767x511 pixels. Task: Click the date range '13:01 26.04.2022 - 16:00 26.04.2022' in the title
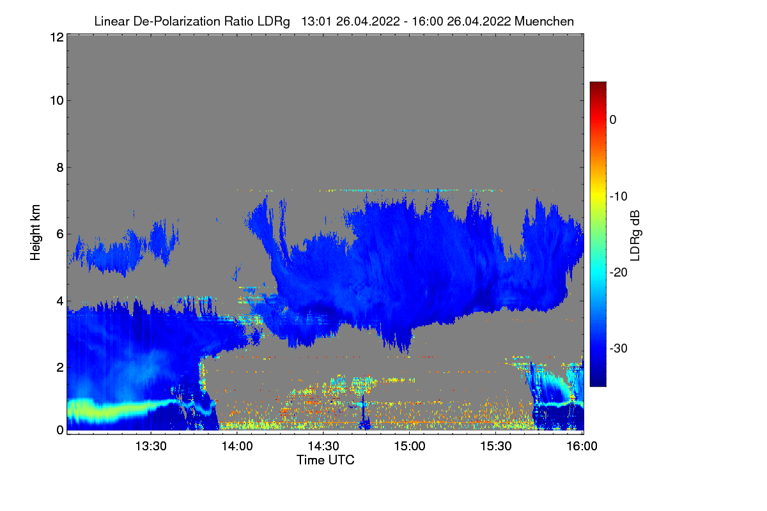click(405, 21)
